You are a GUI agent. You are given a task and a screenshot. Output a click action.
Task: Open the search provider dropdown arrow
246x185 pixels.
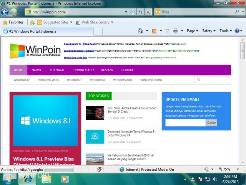coord(243,12)
